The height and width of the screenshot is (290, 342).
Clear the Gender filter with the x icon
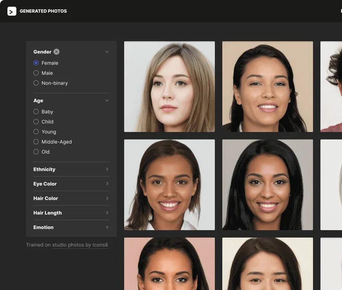(x=57, y=52)
